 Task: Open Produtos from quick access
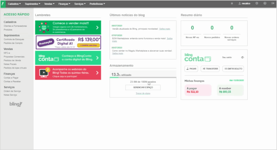pyautogui.click(x=8, y=30)
